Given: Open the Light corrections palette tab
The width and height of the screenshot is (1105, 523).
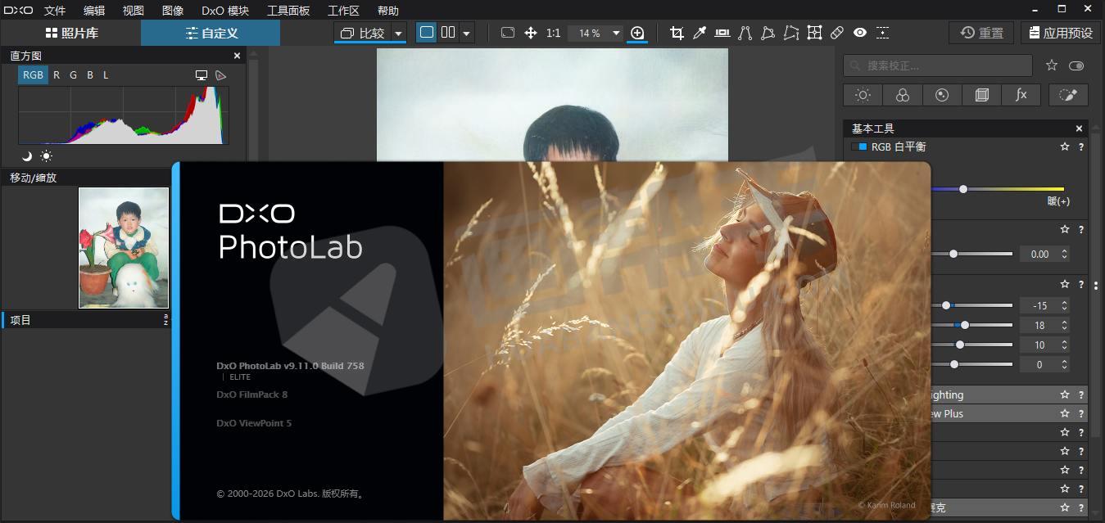Looking at the screenshot, I should (x=863, y=95).
